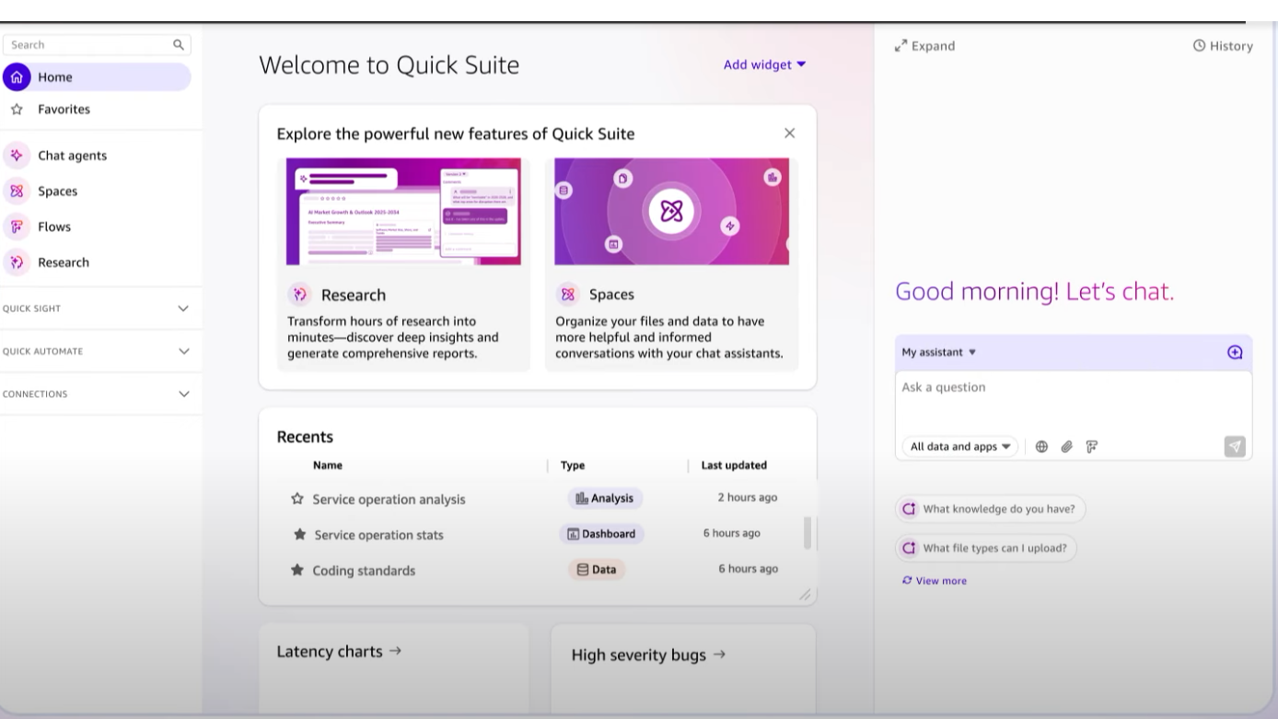The height and width of the screenshot is (719, 1278).
Task: Click the Ask a question input field
Action: point(1073,398)
